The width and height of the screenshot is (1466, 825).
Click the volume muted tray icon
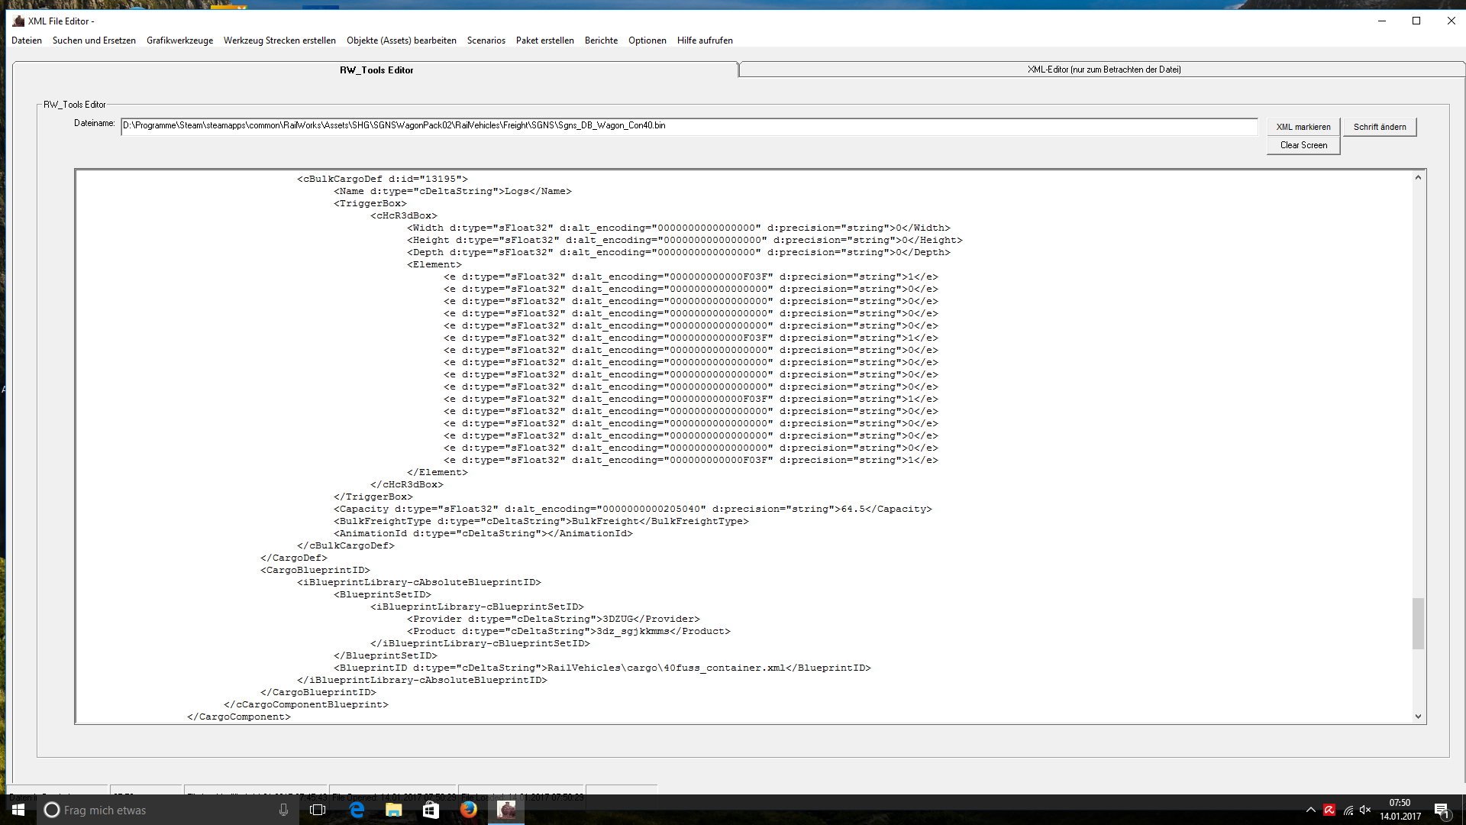(x=1365, y=810)
